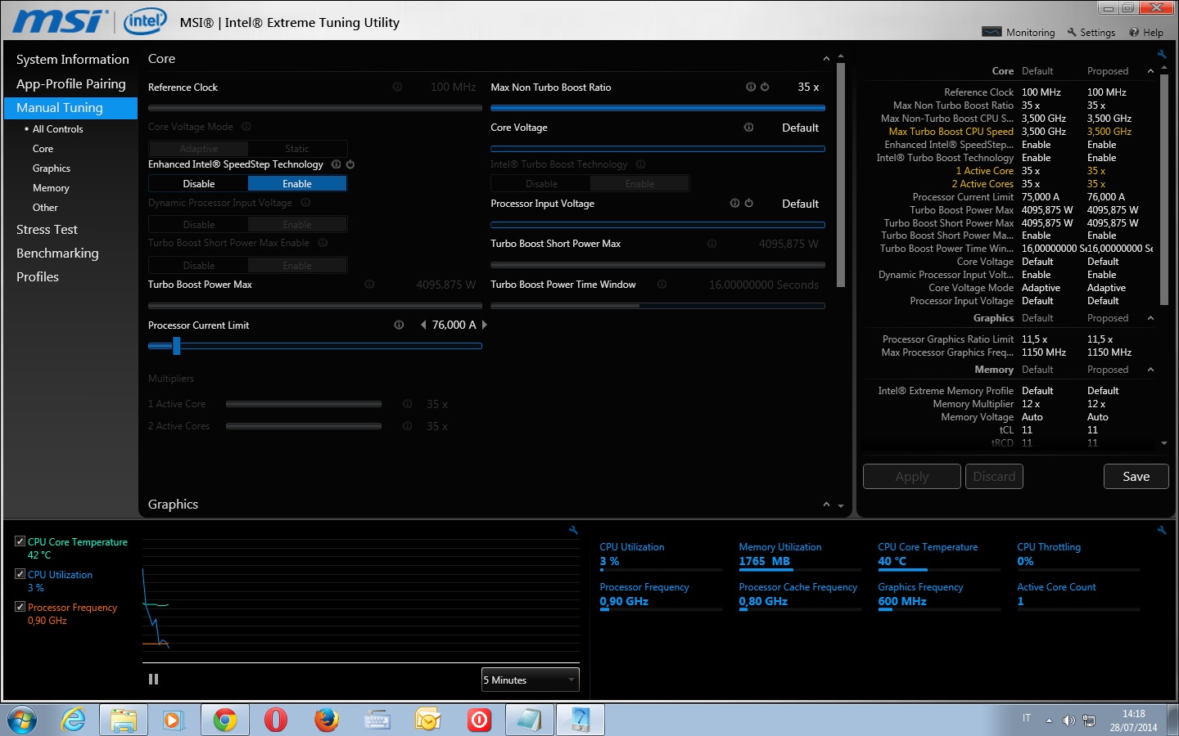Collapse the Core group in the proposed panel

point(1150,71)
